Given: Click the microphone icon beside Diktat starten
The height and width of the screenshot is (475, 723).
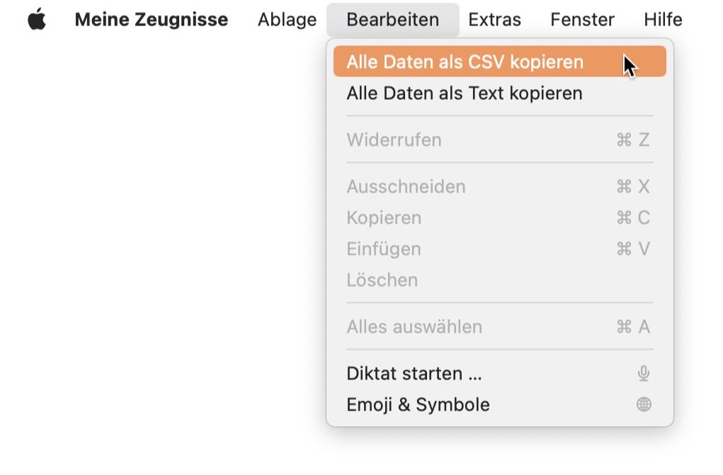Looking at the screenshot, I should point(644,373).
